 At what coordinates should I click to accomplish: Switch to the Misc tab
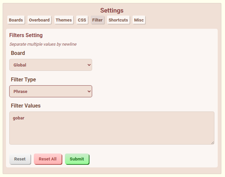coord(139,20)
